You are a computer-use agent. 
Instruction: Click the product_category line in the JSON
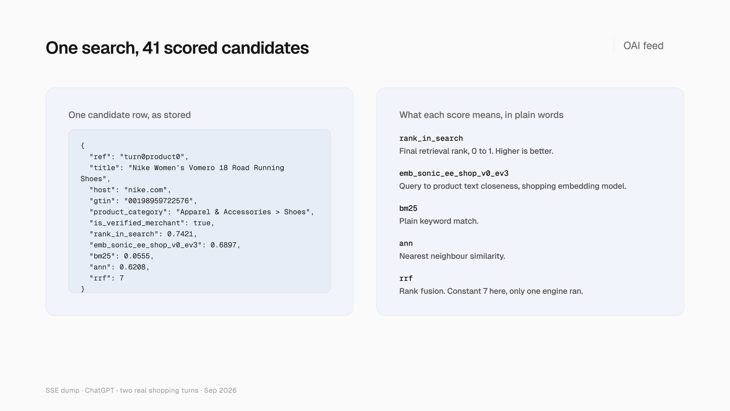click(202, 212)
